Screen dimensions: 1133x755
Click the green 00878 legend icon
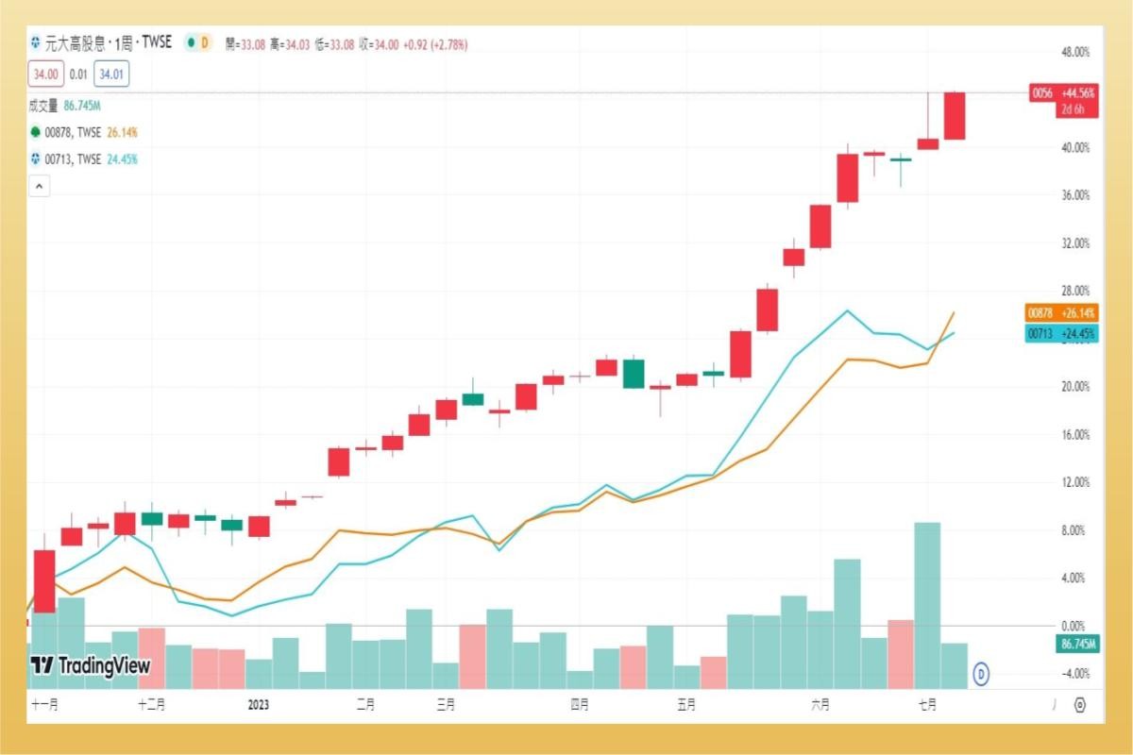click(37, 132)
